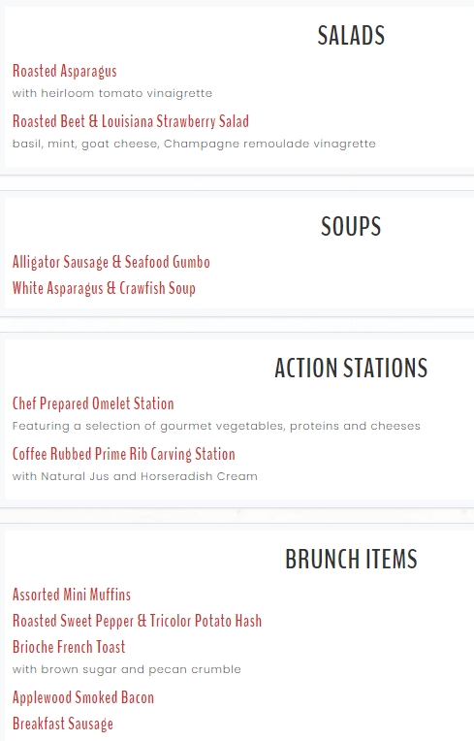Open the Alligator Sausage & Seafood Gumbo item
The height and width of the screenshot is (741, 474).
pos(111,262)
